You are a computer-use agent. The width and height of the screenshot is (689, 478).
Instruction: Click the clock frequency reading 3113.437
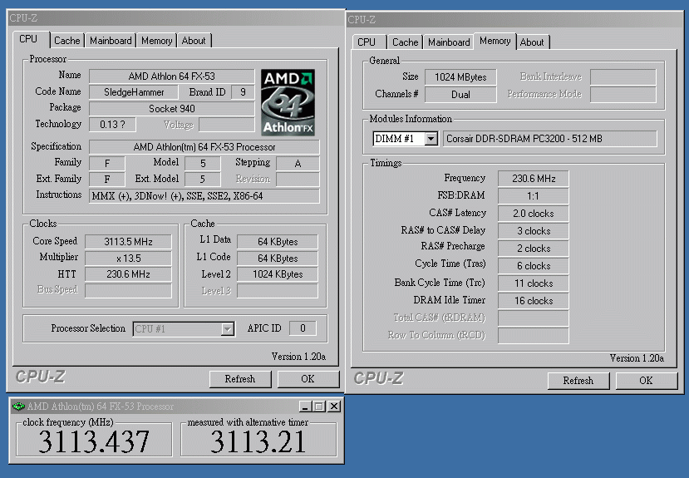[94, 441]
